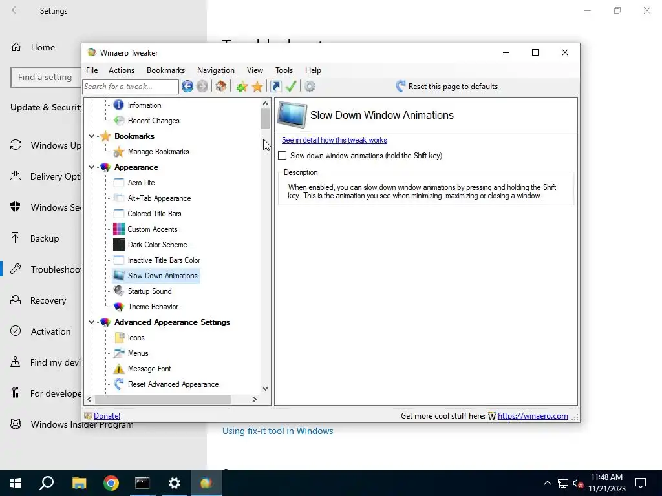
Task: Click the shortcut arrow toolbar icon
Action: click(275, 87)
